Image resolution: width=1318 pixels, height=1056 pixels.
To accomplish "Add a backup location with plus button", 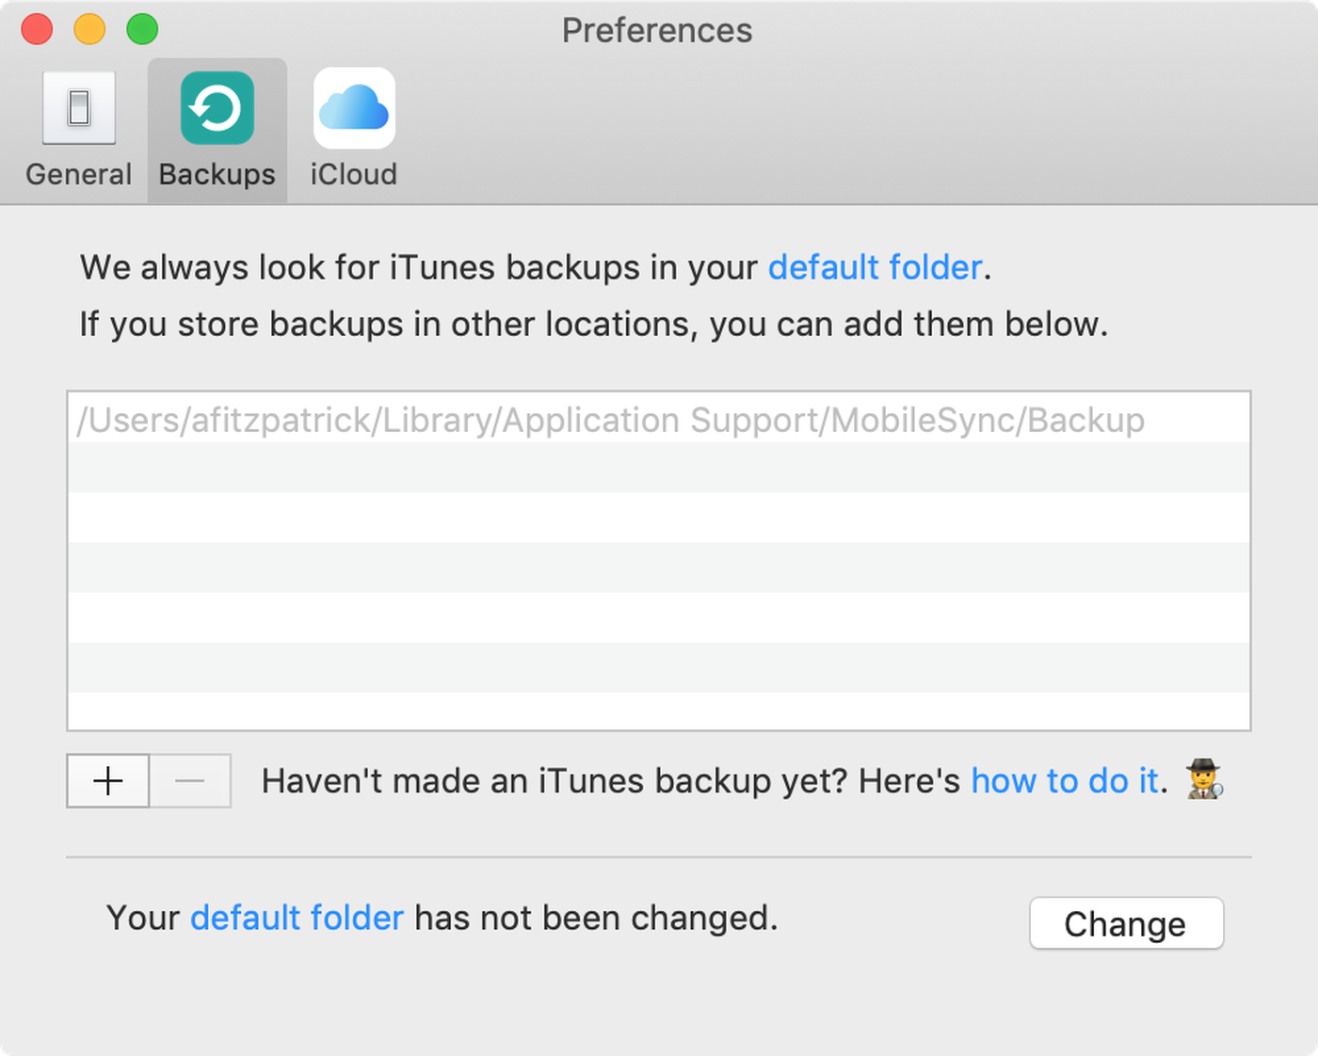I will point(108,781).
